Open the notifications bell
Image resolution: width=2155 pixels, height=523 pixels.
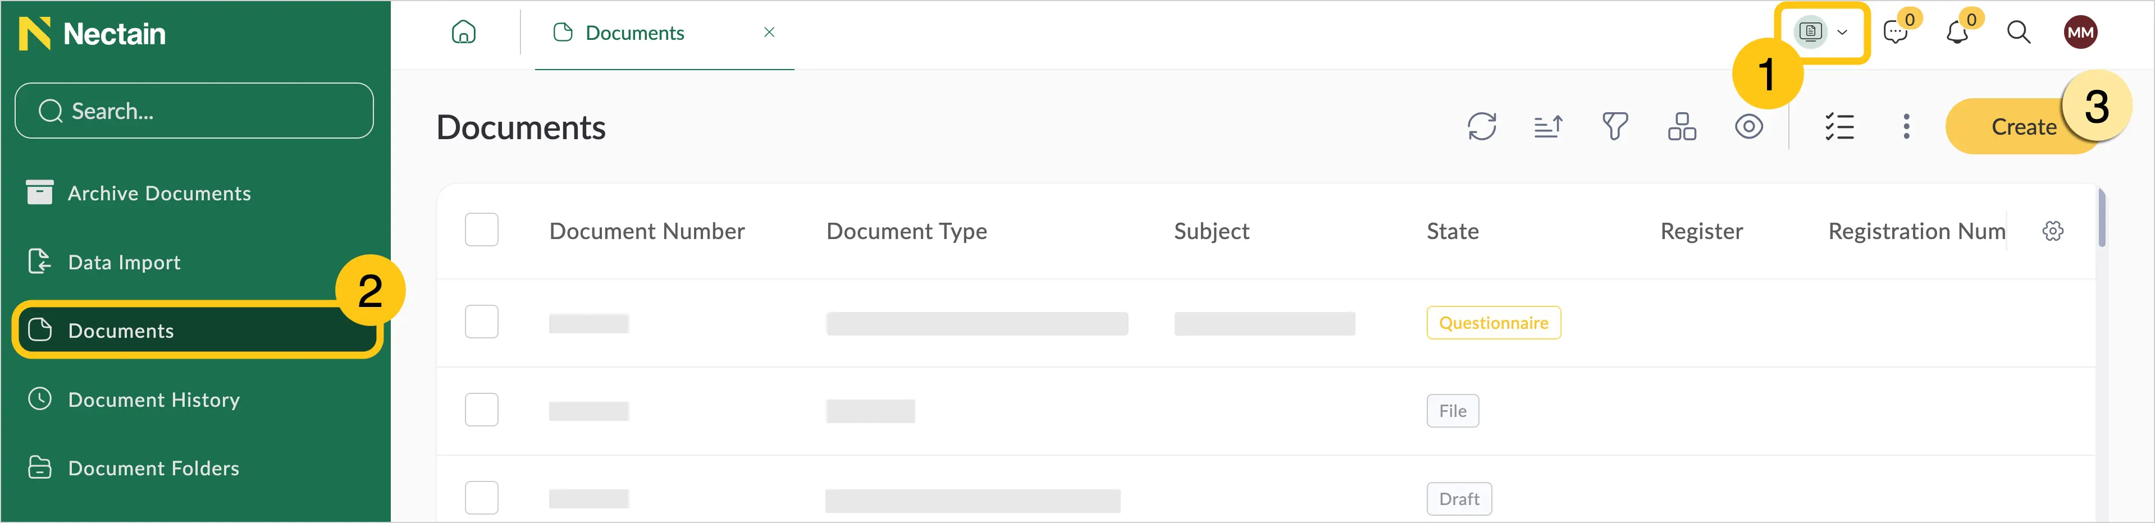coord(1957,33)
